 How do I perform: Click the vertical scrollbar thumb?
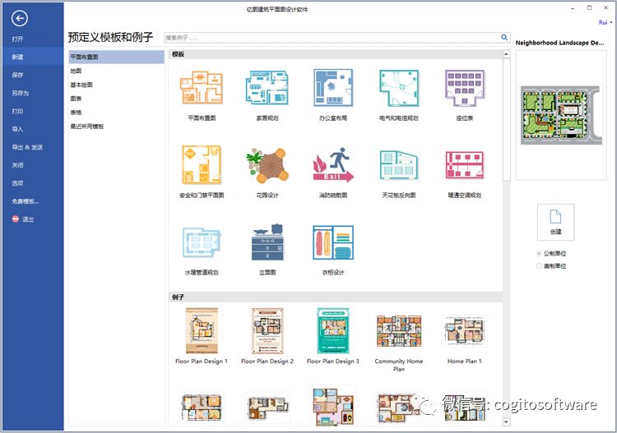[x=507, y=120]
